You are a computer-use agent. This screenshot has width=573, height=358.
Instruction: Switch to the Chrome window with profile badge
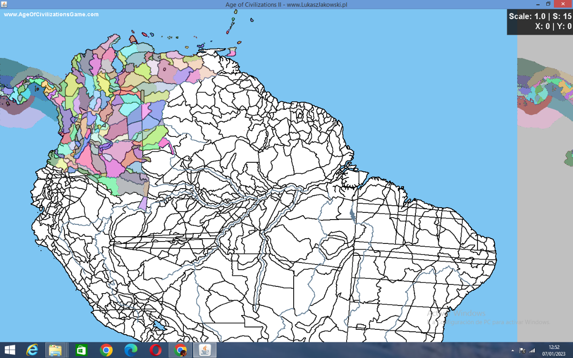coord(180,350)
